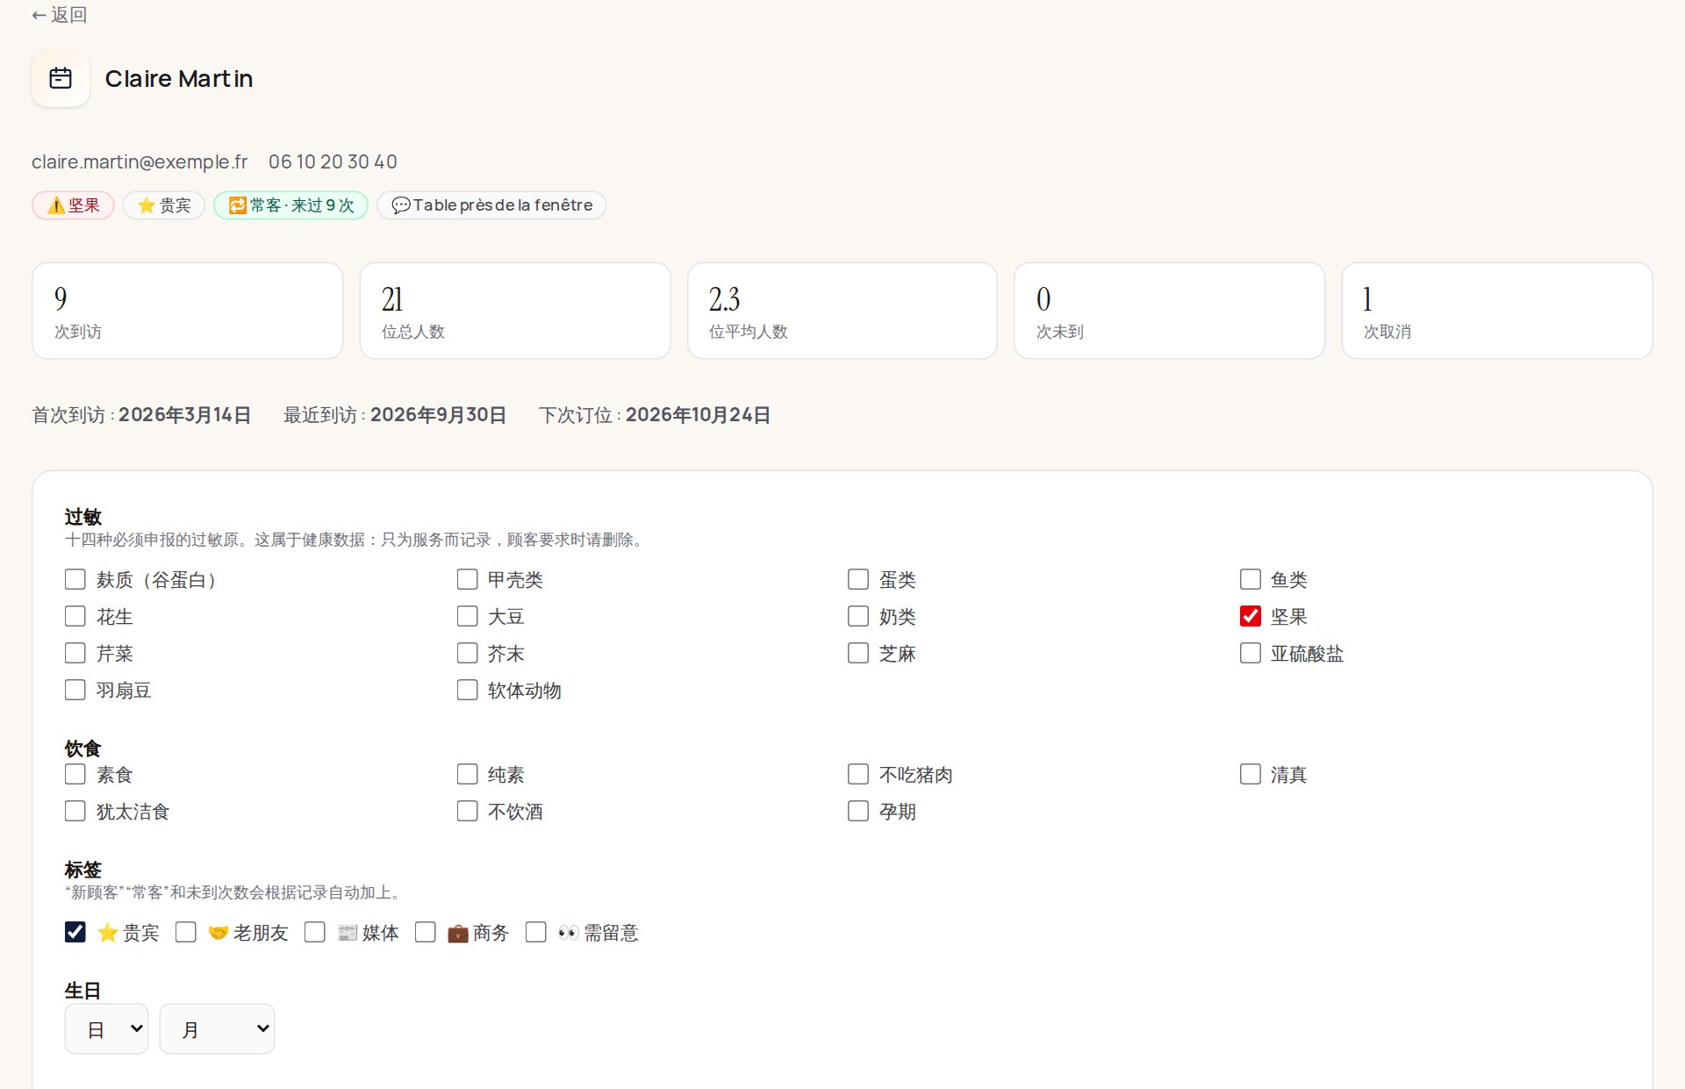Click the calendar icon beside Claire Martin
Screen dimensions: 1685x1089
pyautogui.click(x=61, y=78)
